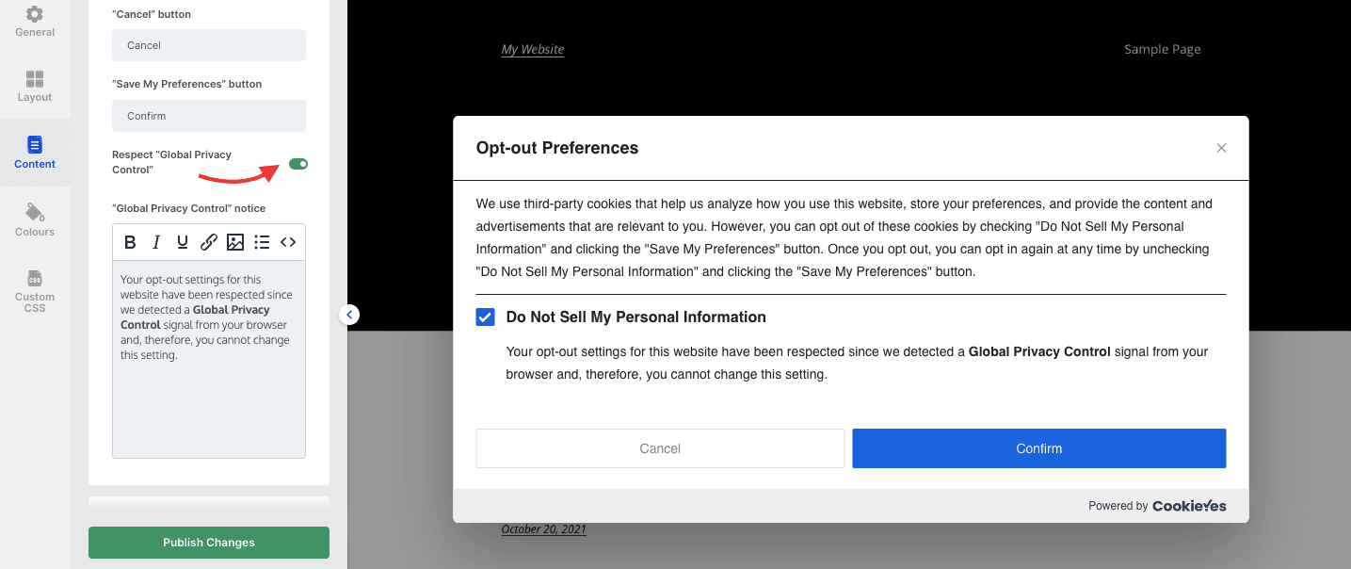Open source code view in editor
This screenshot has width=1351, height=569.
pyautogui.click(x=288, y=242)
